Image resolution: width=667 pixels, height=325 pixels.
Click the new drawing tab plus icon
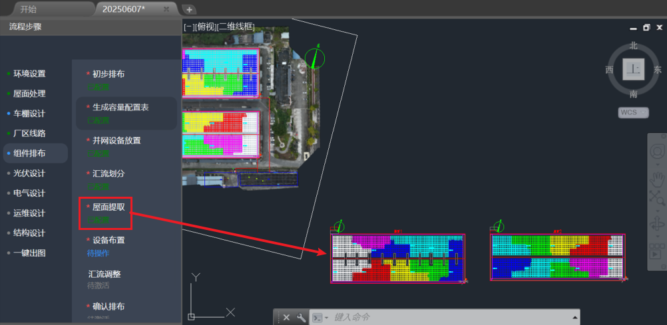[x=190, y=9]
